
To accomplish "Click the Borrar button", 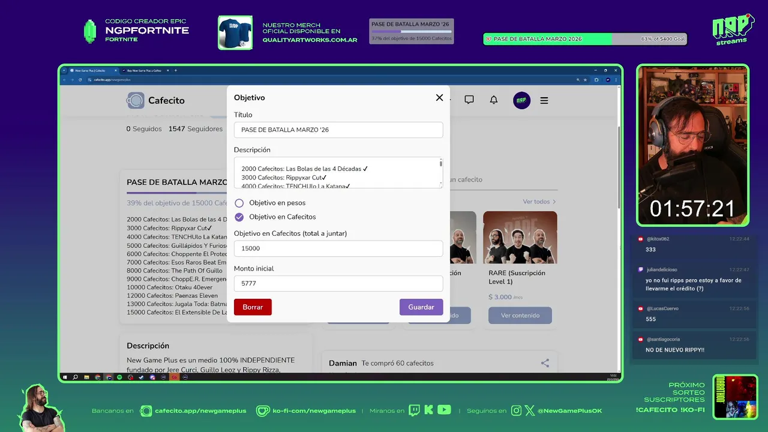I will (x=253, y=307).
